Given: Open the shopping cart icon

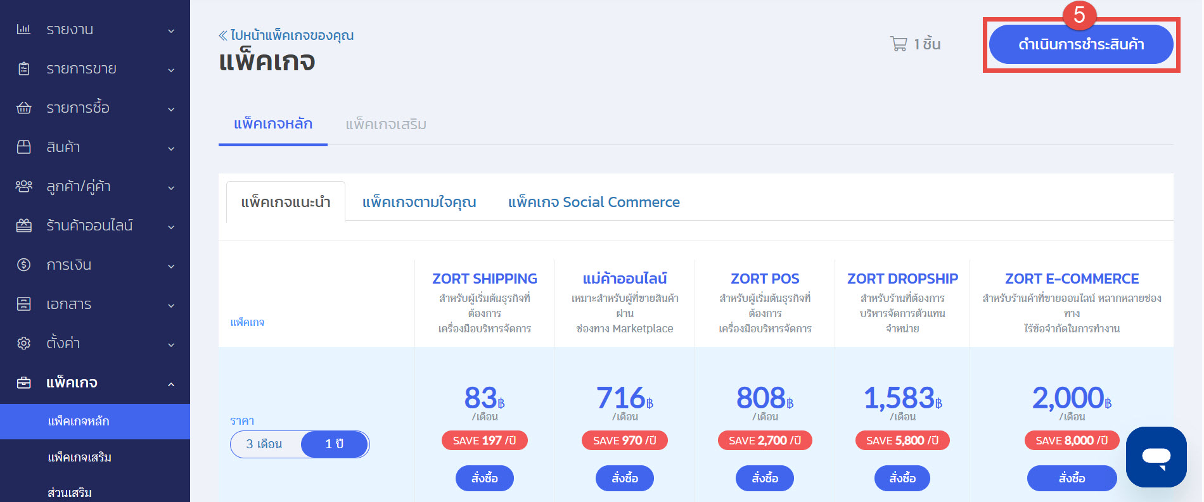Looking at the screenshot, I should [899, 44].
